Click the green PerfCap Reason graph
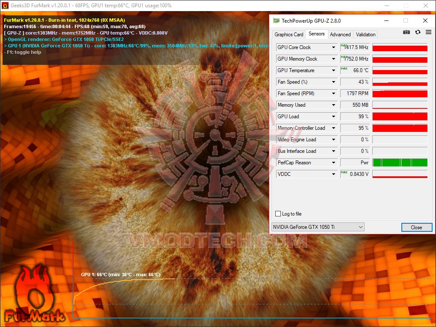 (x=400, y=163)
